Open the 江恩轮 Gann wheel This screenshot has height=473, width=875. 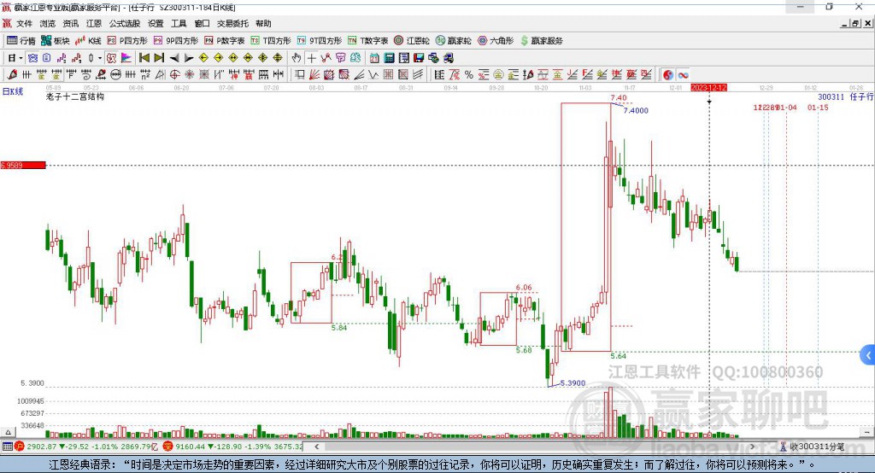tap(412, 41)
